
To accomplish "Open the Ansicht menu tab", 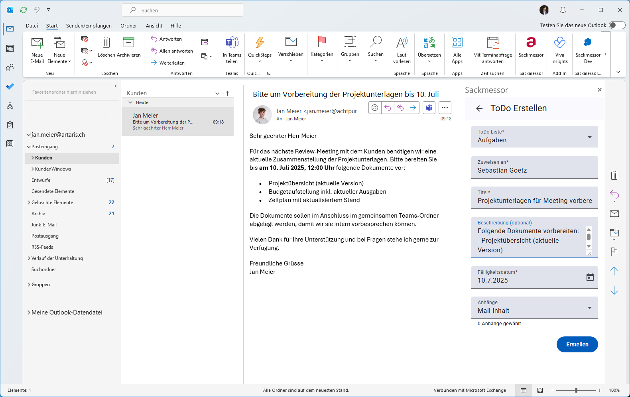I will (x=154, y=26).
